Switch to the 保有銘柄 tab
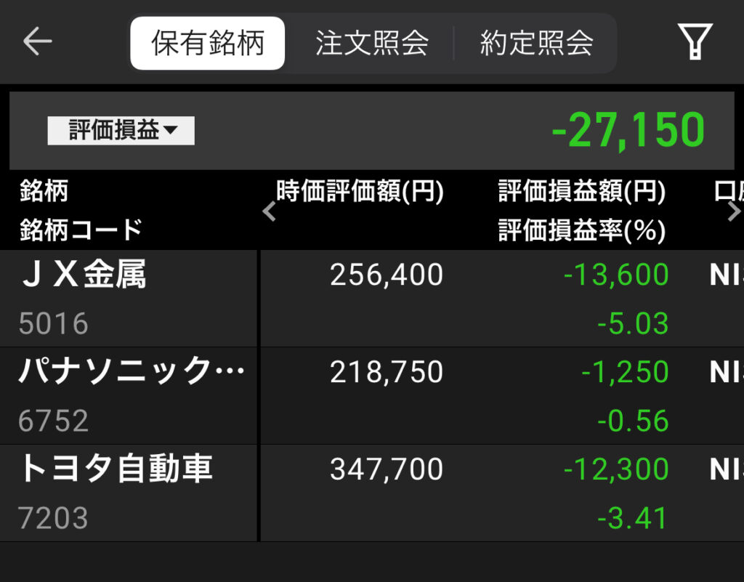 click(208, 44)
